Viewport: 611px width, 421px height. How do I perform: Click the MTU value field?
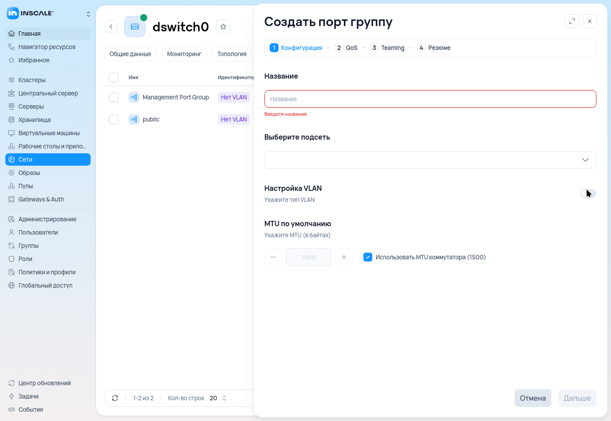(308, 257)
